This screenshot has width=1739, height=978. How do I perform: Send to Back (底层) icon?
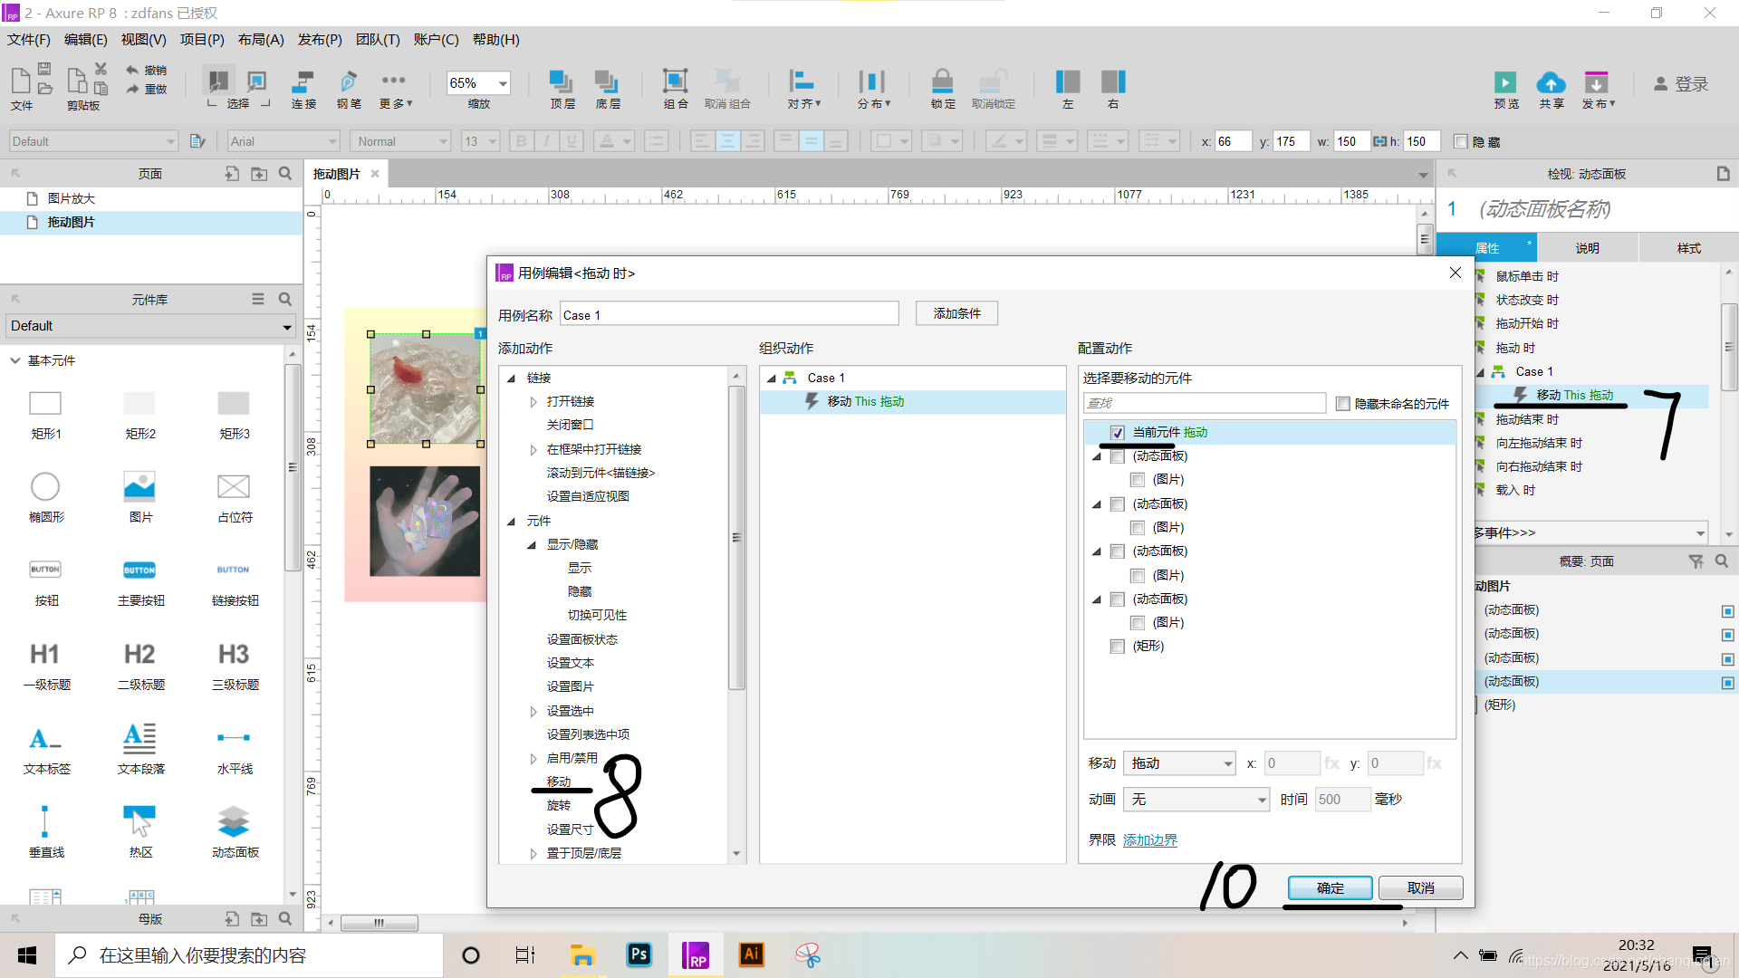607,81
